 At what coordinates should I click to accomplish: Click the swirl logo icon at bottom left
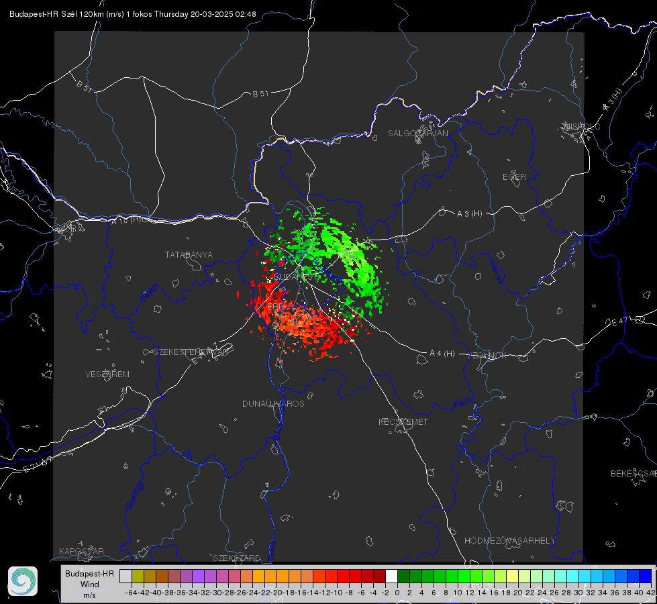tap(23, 581)
